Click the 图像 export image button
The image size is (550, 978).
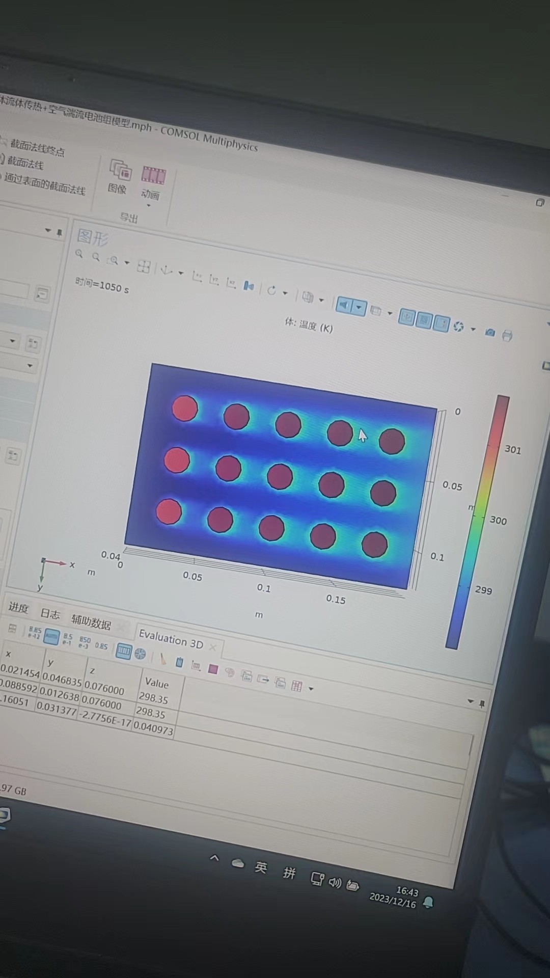pyautogui.click(x=119, y=176)
